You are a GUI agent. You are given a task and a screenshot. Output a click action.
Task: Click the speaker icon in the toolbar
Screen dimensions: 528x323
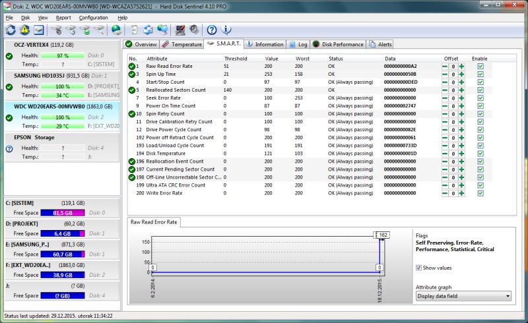(x=195, y=30)
